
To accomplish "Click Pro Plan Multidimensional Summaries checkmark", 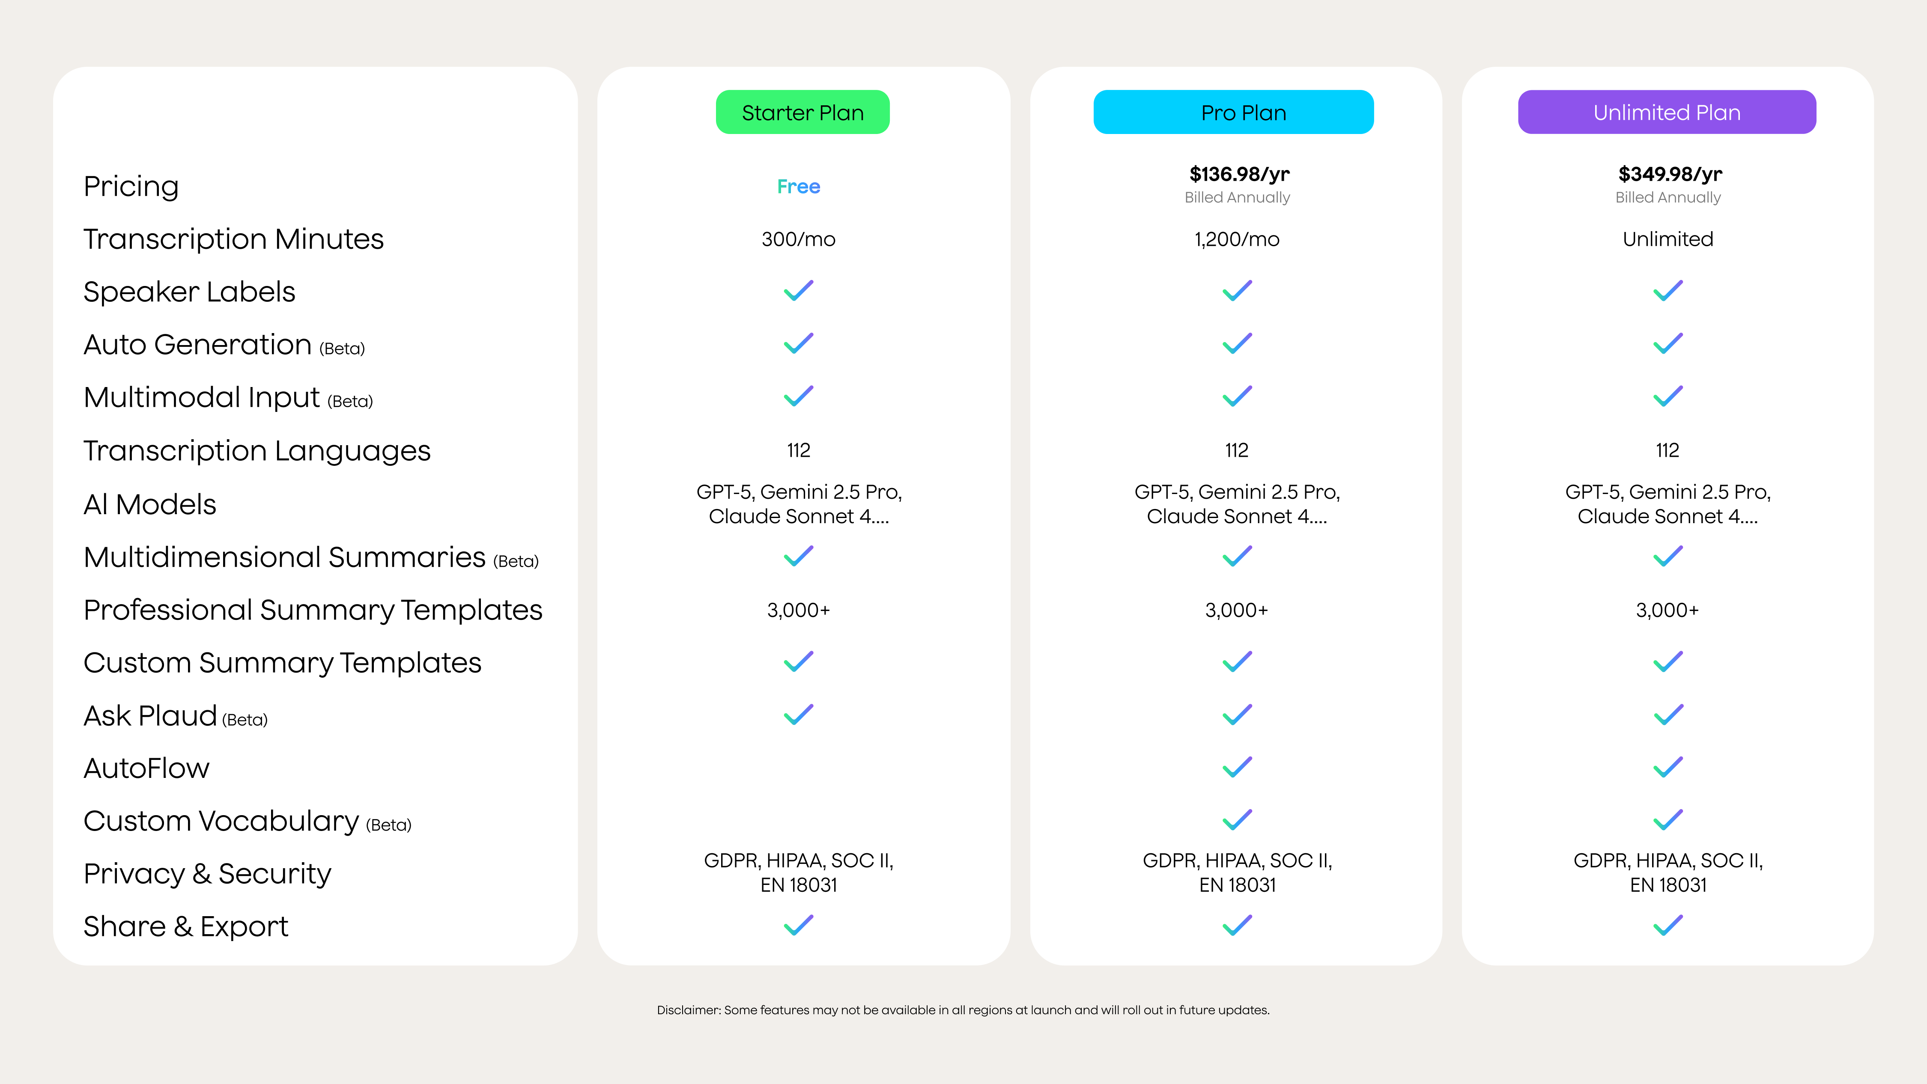I will pos(1237,557).
